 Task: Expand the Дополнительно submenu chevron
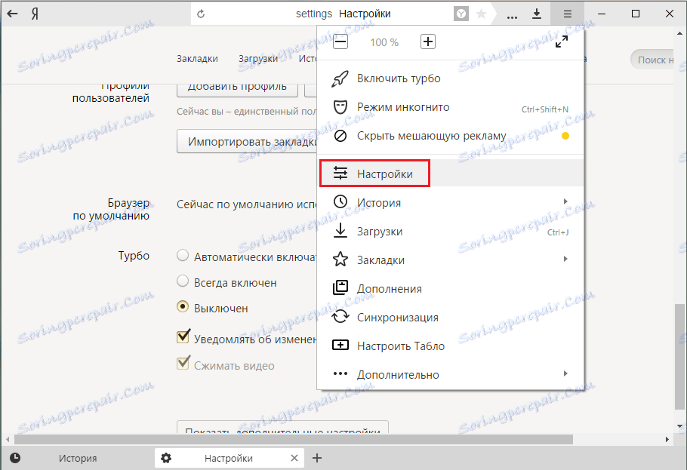click(x=566, y=374)
